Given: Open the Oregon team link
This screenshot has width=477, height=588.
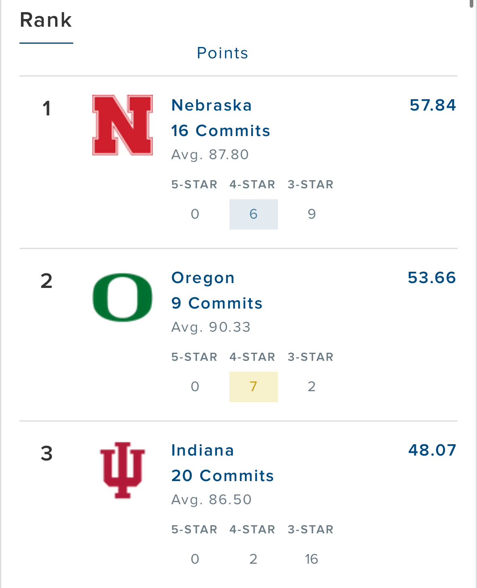Looking at the screenshot, I should pos(203,278).
